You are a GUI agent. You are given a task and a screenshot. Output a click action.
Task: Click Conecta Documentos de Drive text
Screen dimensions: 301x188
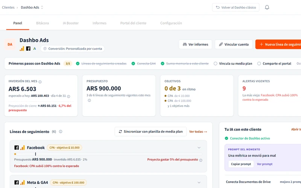tap(248, 182)
